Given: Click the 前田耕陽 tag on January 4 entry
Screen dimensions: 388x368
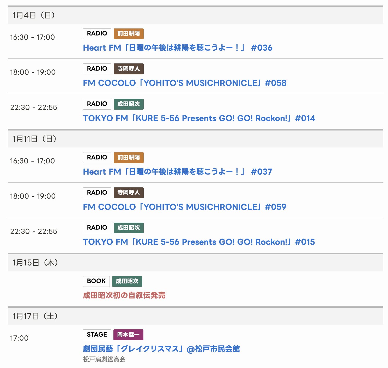Looking at the screenshot, I should click(129, 34).
